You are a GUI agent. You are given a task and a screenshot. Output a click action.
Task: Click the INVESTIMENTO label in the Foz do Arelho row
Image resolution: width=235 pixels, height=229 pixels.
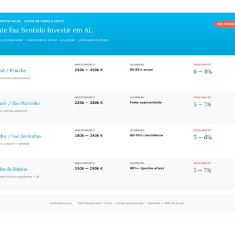pos(85,130)
